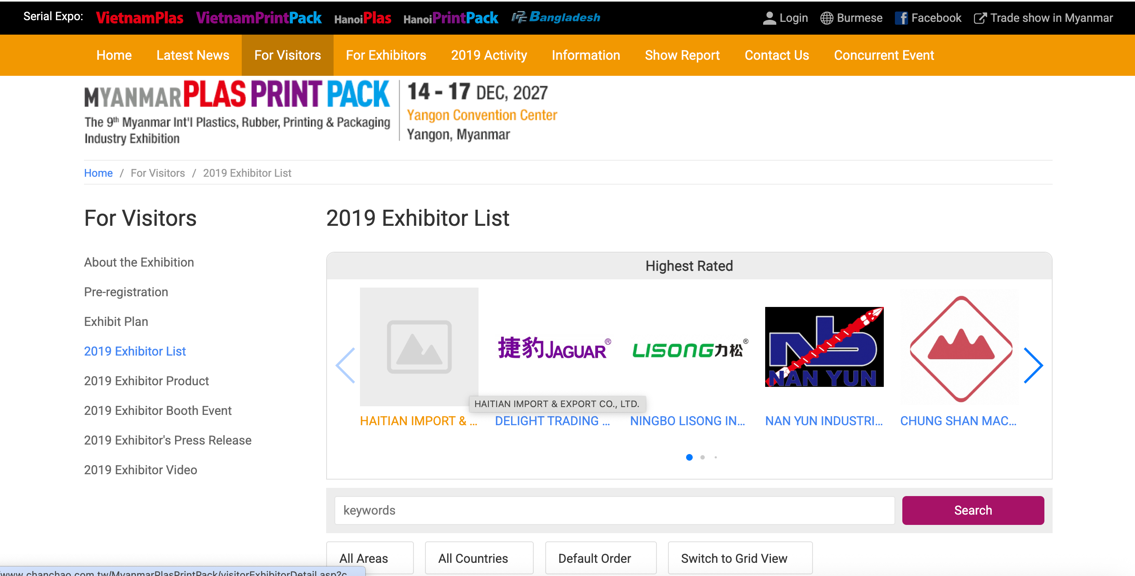Expand the All Countries dropdown

point(479,558)
